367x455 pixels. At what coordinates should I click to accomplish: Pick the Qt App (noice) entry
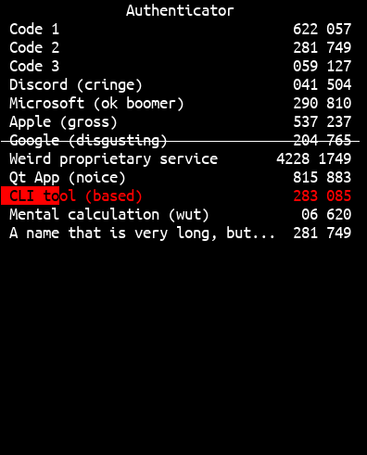[181, 177]
